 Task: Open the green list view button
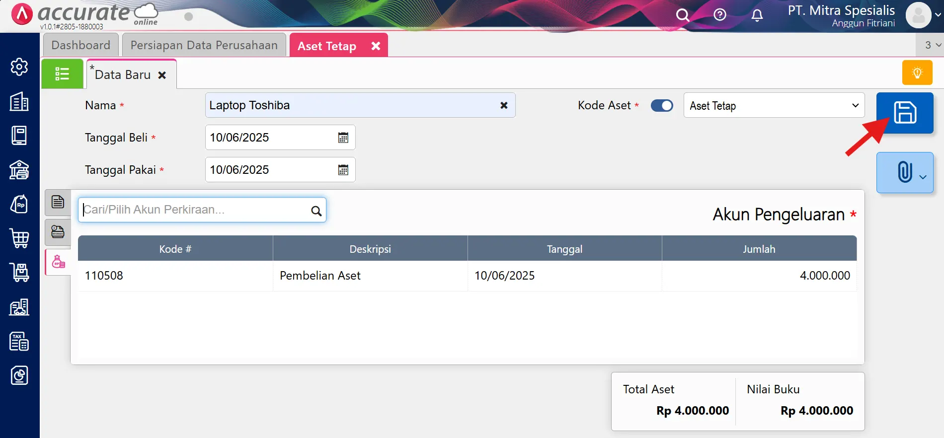click(x=62, y=74)
